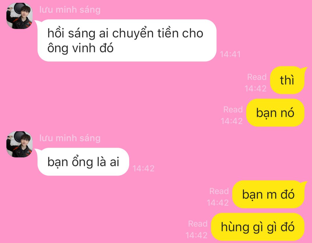Click timestamp right of 'bạn ổng là ai'
Screen dimensions: 312x243
tap(143, 169)
